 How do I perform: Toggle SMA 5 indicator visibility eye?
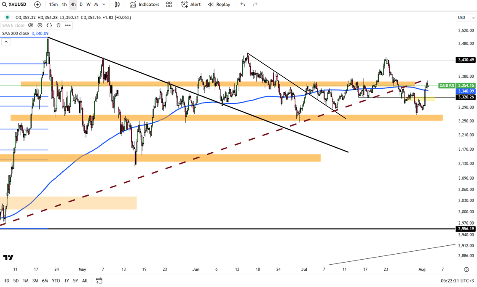pos(31,25)
